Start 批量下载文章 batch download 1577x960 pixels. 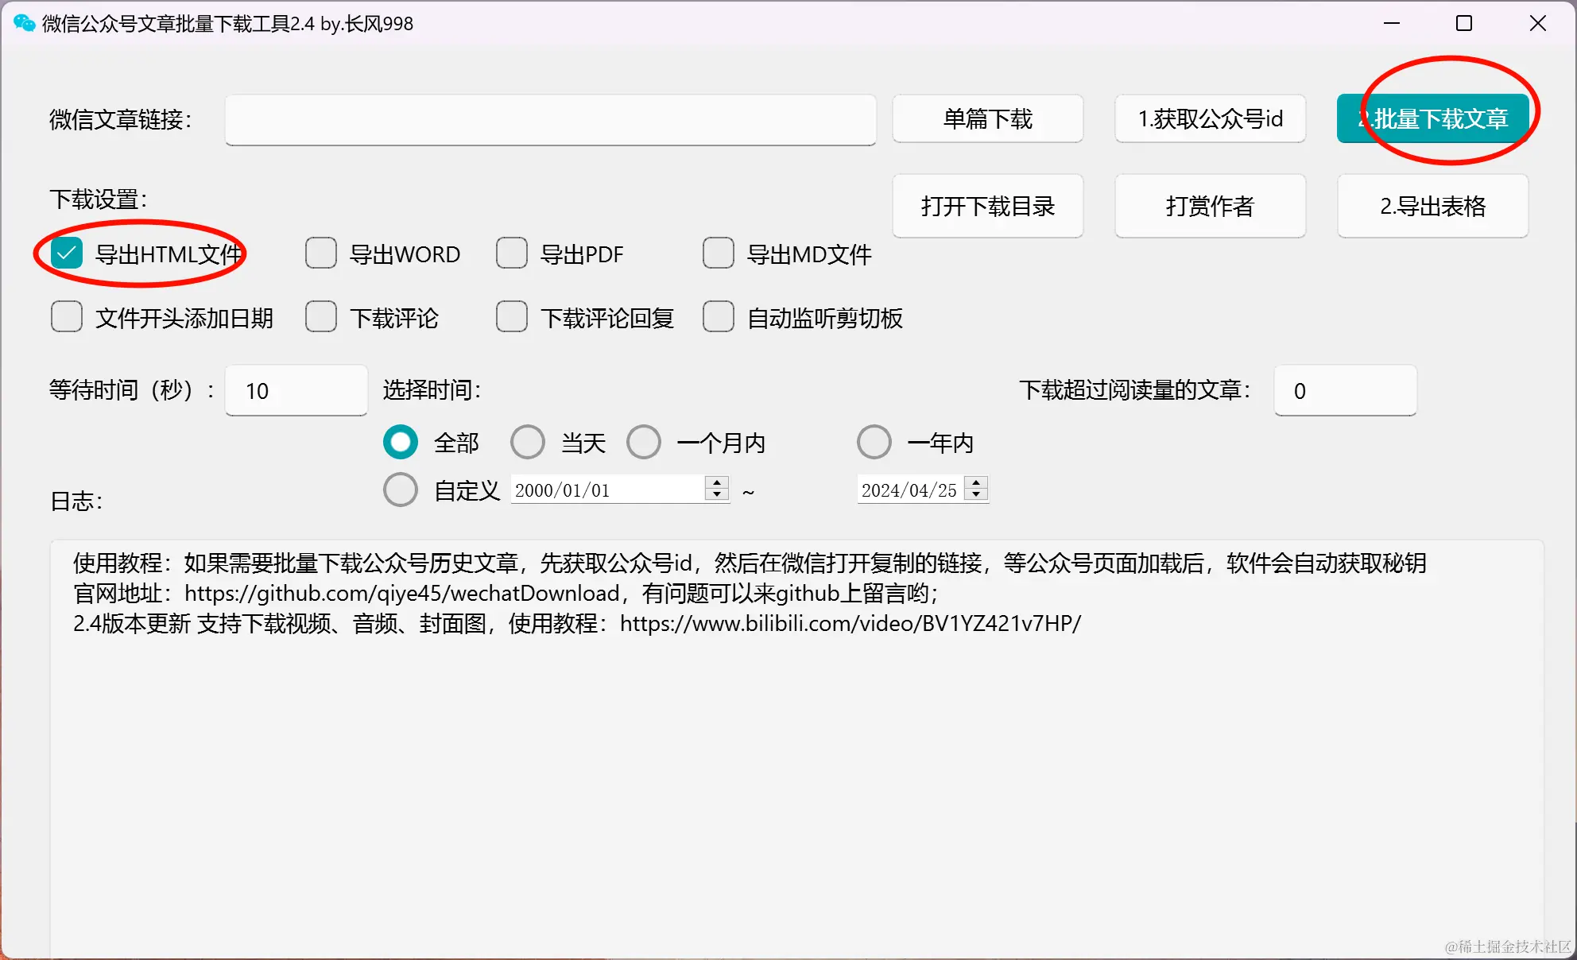click(x=1432, y=119)
